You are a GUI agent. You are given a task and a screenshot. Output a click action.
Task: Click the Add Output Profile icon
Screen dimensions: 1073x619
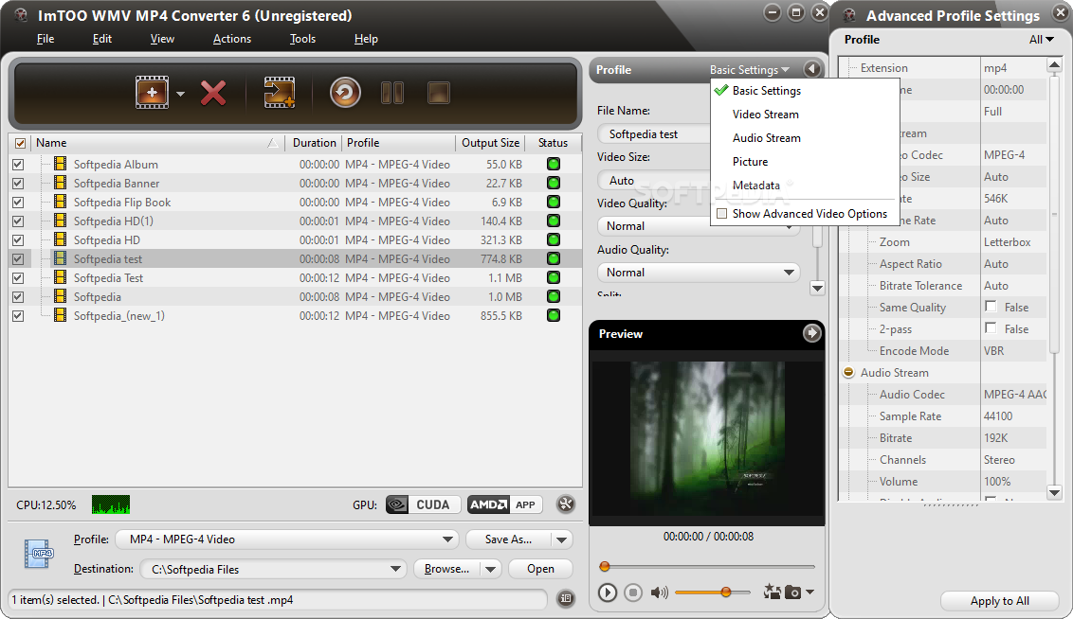[280, 92]
